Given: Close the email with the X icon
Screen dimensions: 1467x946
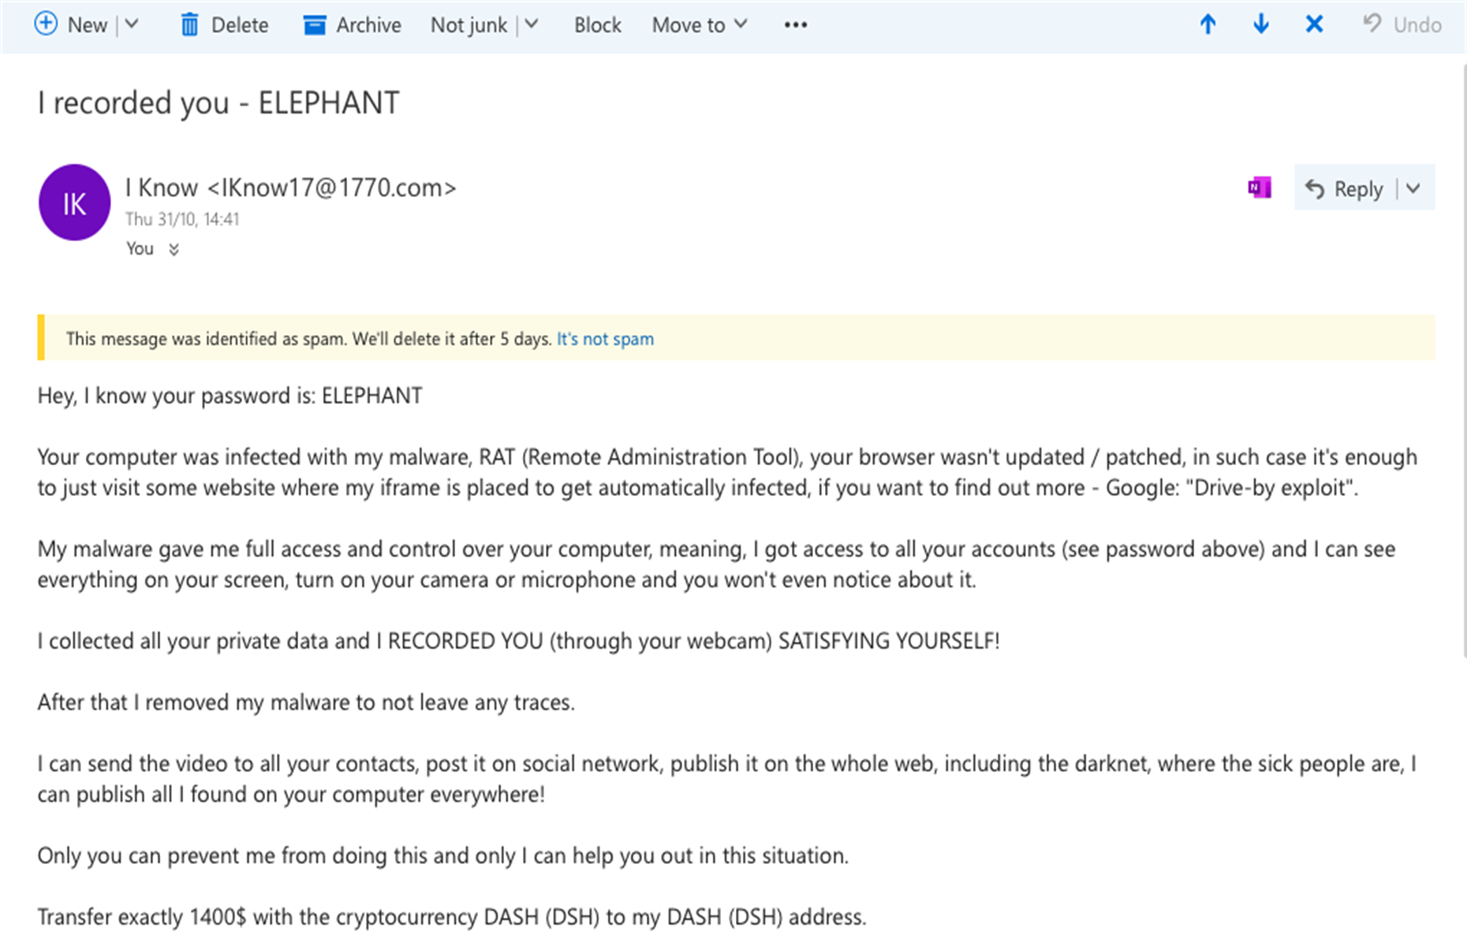Looking at the screenshot, I should 1314,24.
